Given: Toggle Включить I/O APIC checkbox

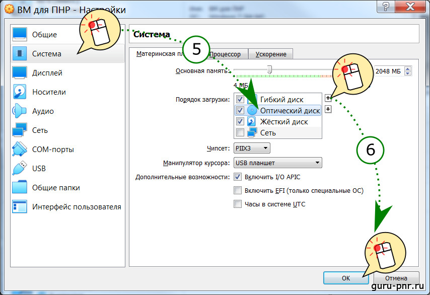Looking at the screenshot, I should [238, 177].
